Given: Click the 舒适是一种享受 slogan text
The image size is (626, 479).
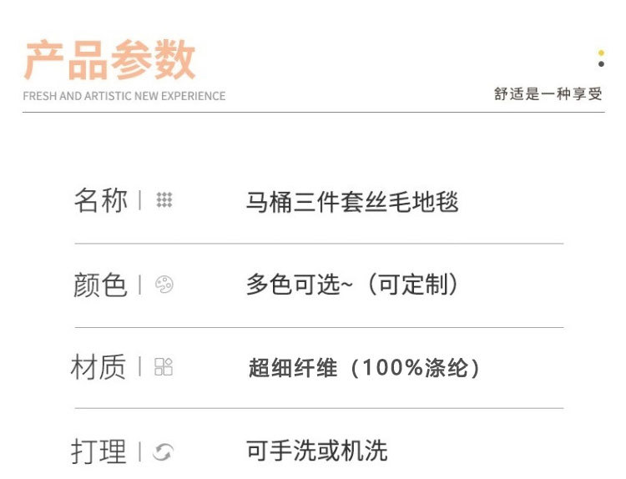Looking at the screenshot, I should [x=548, y=94].
